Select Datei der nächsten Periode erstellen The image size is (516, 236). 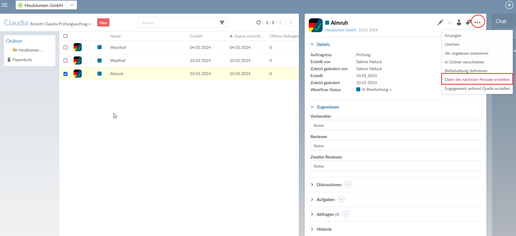point(477,79)
